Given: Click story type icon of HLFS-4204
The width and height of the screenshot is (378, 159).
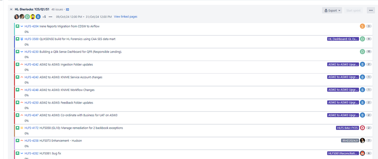Looking at the screenshot, I should coord(18,26).
